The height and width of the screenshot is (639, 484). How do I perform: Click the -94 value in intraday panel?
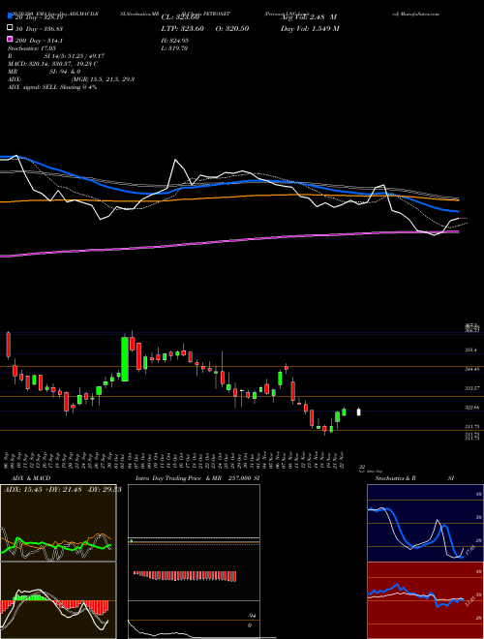click(x=253, y=616)
